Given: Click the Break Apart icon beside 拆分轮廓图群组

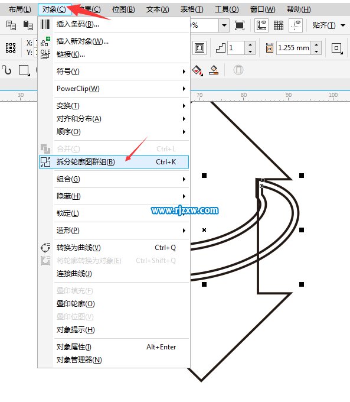Looking at the screenshot, I should click(x=45, y=162).
